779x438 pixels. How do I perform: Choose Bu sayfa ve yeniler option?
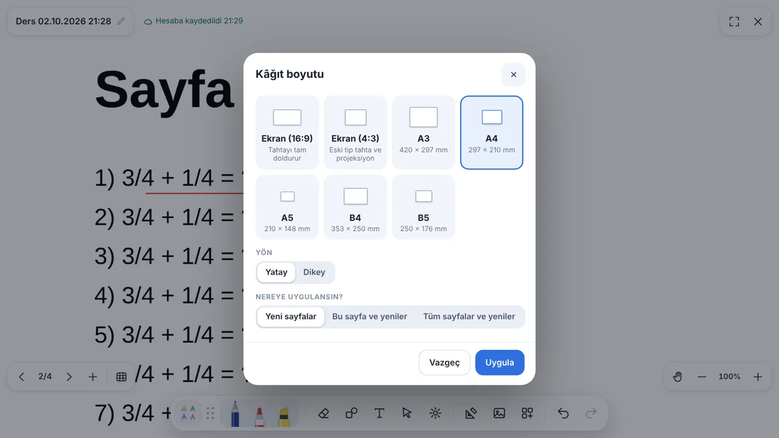pos(369,316)
